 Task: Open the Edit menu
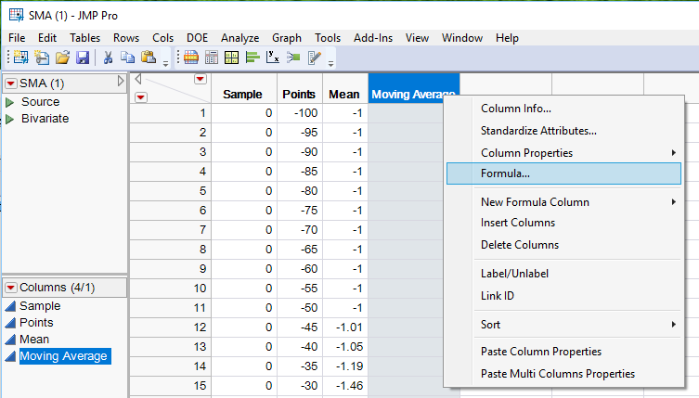47,38
